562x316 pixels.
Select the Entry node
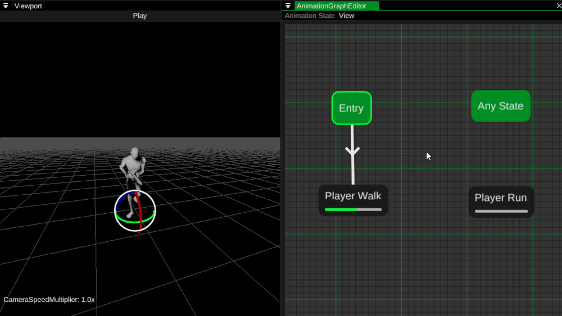click(351, 108)
